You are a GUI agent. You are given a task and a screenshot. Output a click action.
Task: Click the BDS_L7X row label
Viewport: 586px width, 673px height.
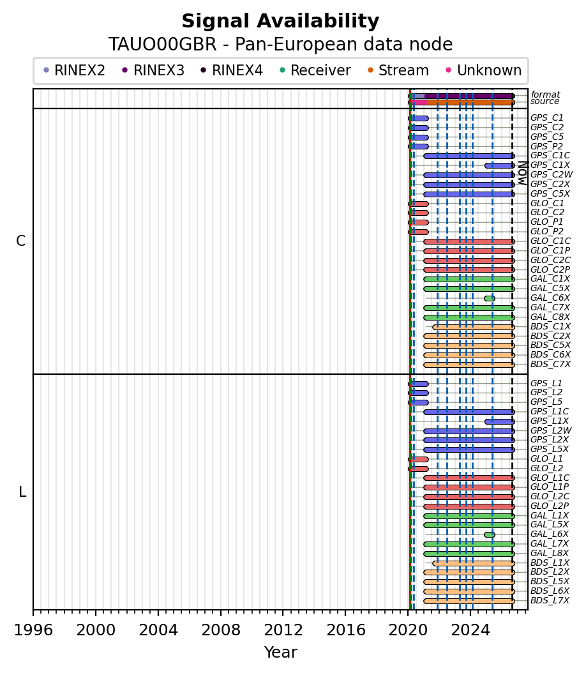[x=550, y=600]
